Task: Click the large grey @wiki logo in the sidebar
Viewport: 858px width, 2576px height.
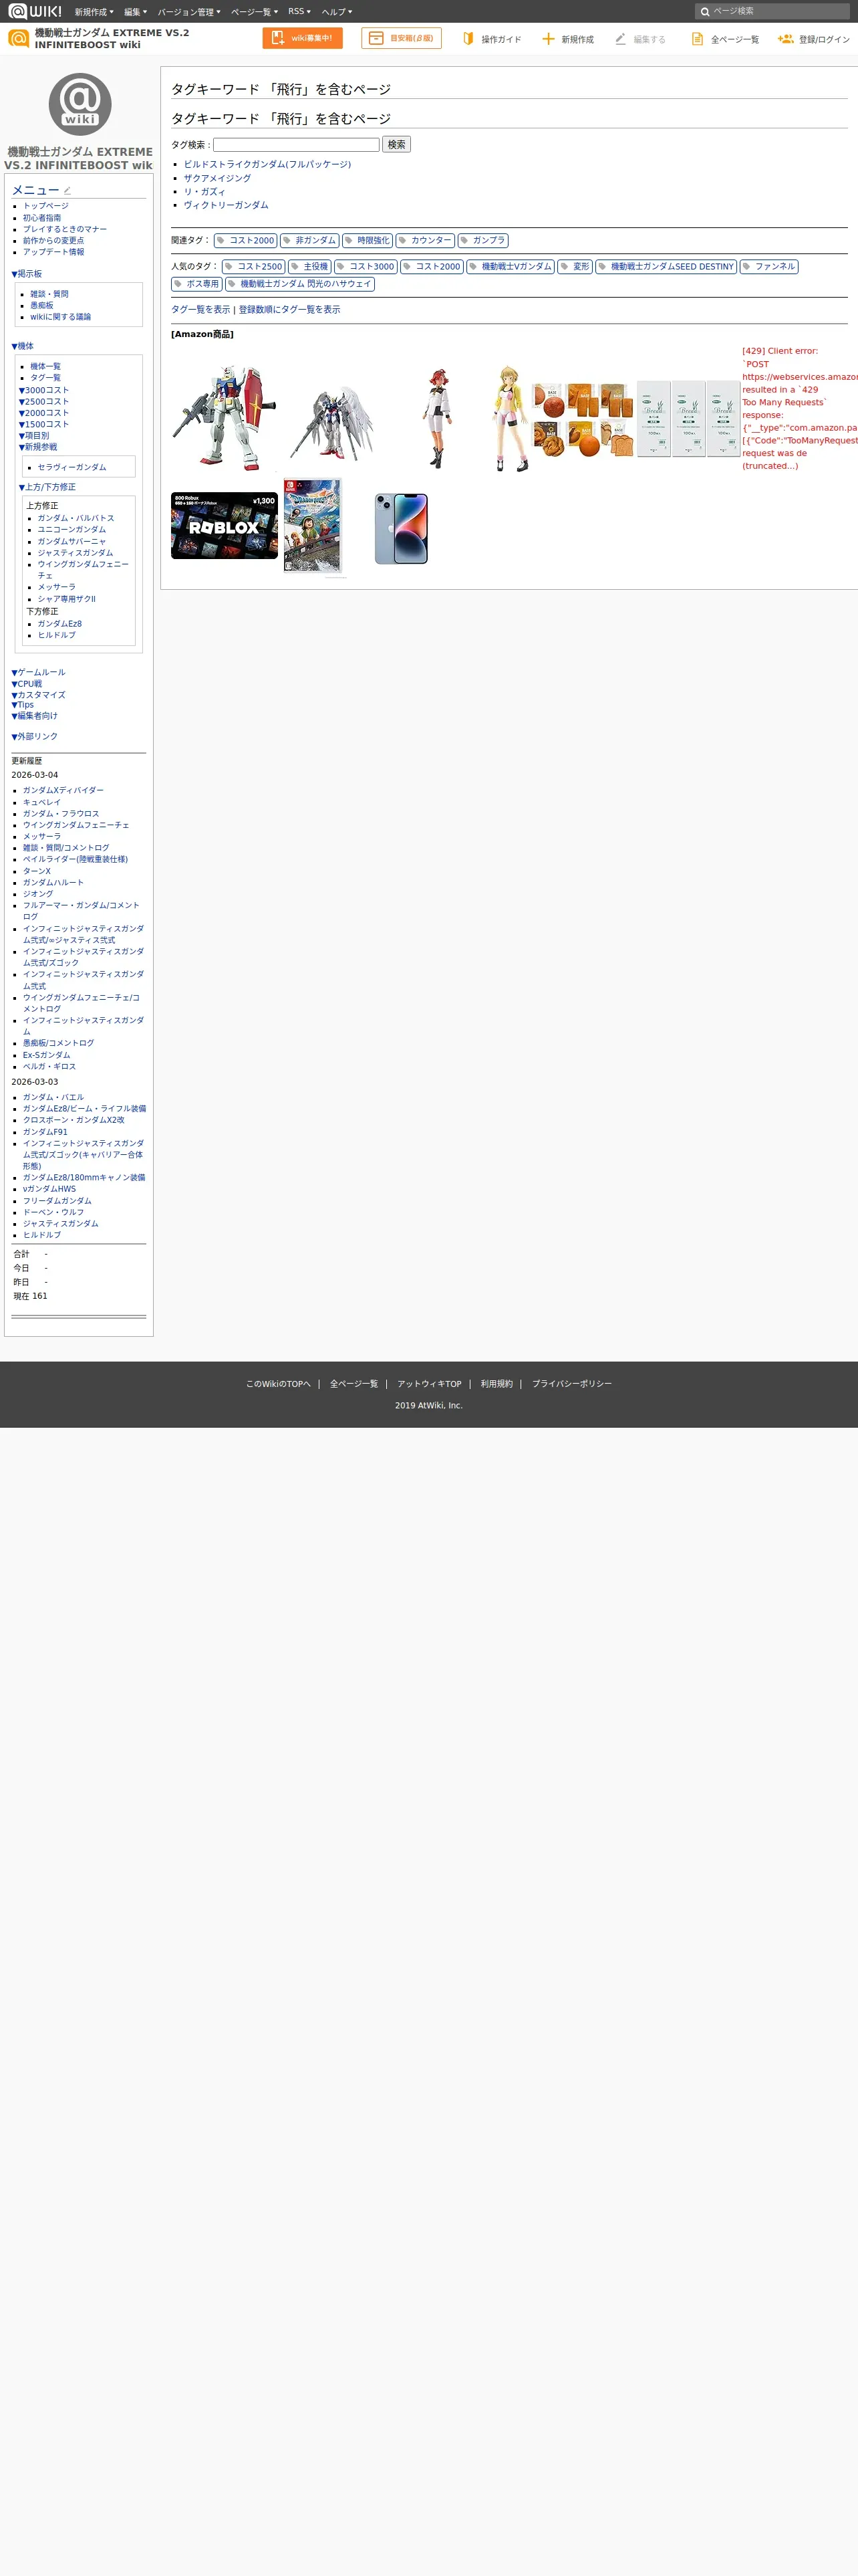Action: (x=80, y=104)
